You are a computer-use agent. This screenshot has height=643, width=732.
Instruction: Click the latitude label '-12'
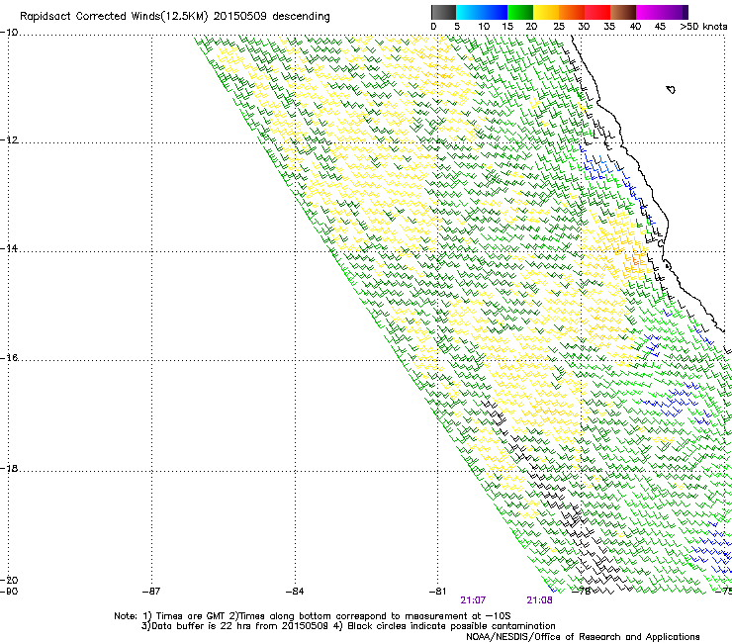pos(9,140)
